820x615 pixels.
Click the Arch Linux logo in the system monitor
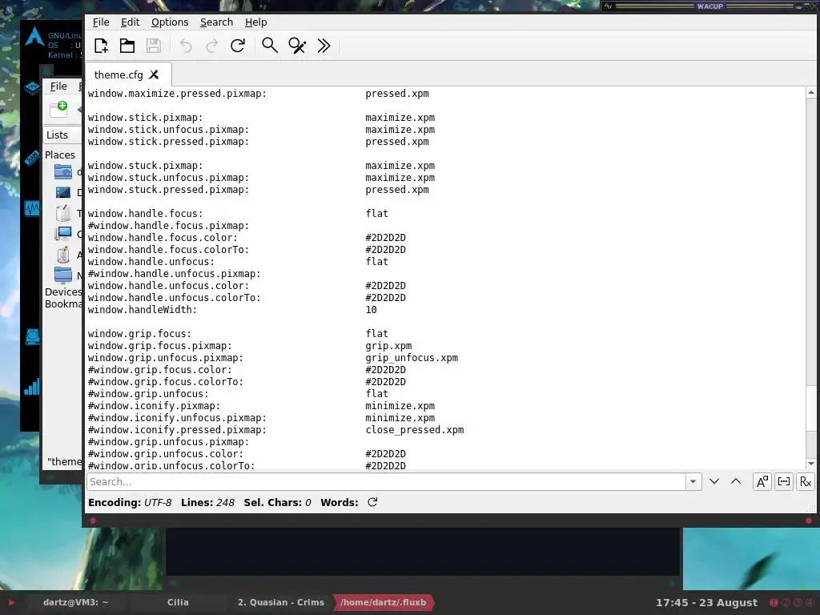click(34, 36)
